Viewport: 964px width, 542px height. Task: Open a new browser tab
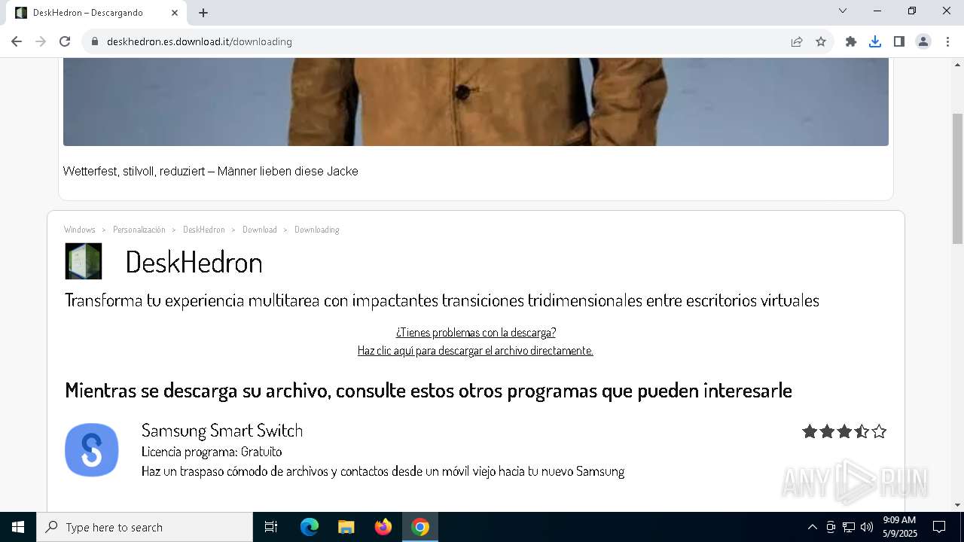203,13
